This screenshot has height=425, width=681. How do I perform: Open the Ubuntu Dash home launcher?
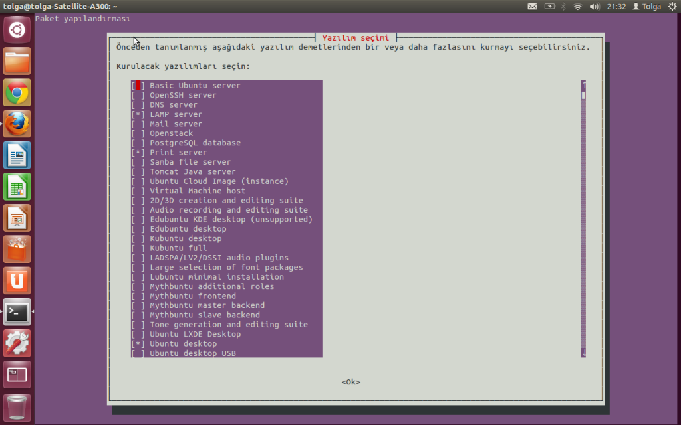(x=17, y=30)
